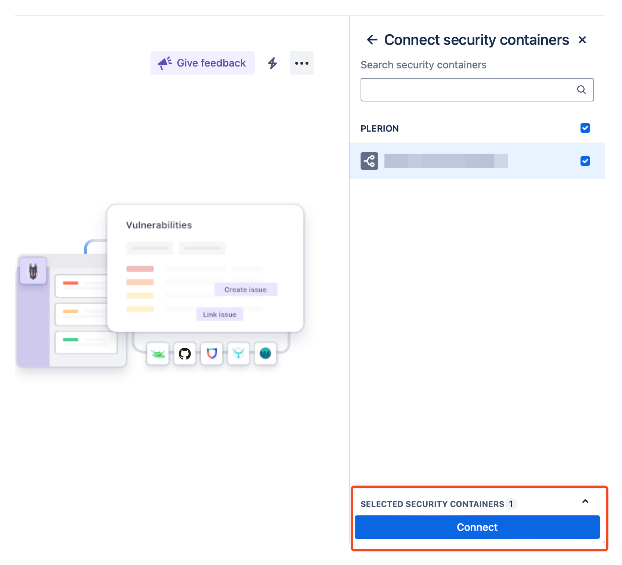The image size is (622, 565).
Task: Close the Connect security containers panel
Action: point(582,39)
